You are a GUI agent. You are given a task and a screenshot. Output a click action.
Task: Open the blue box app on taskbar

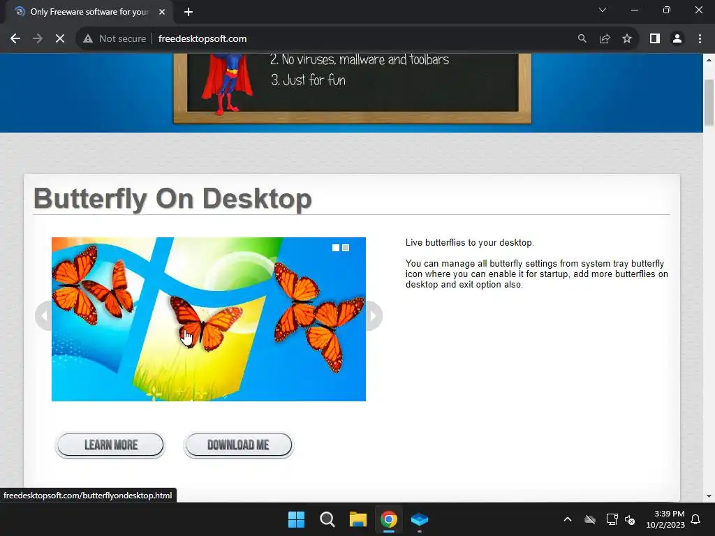(x=420, y=519)
